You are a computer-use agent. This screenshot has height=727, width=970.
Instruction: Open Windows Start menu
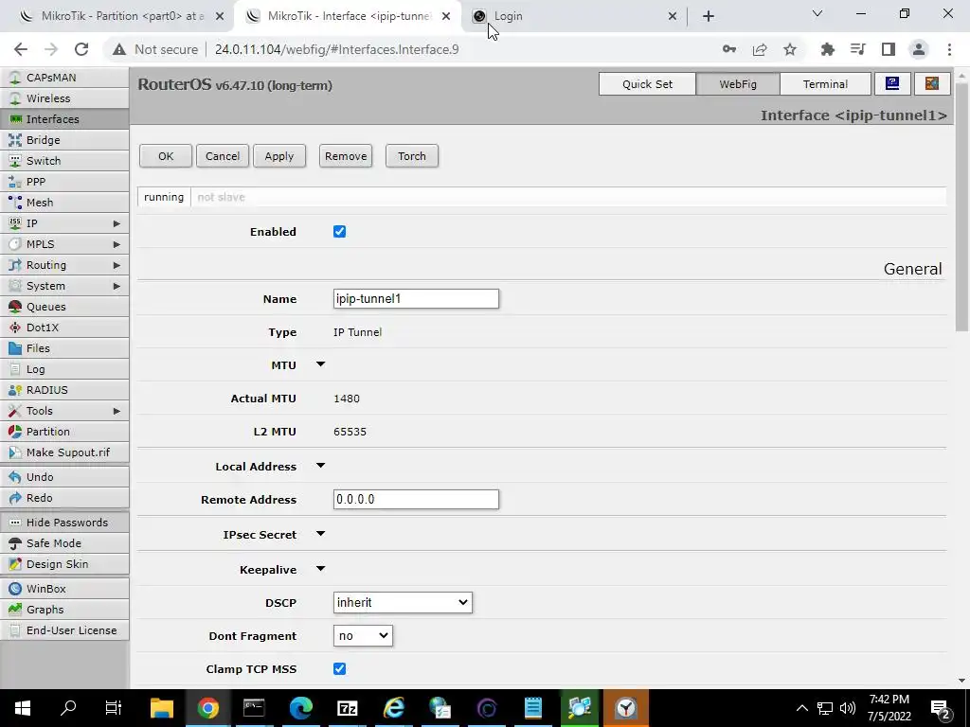pyautogui.click(x=23, y=708)
